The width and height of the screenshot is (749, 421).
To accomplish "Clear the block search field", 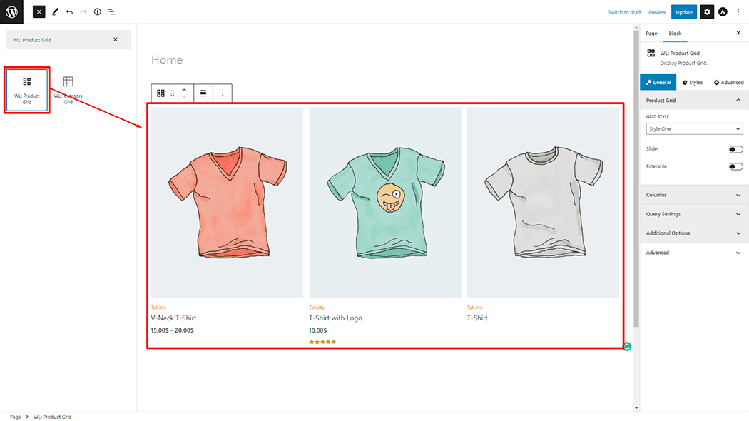I will (x=116, y=39).
